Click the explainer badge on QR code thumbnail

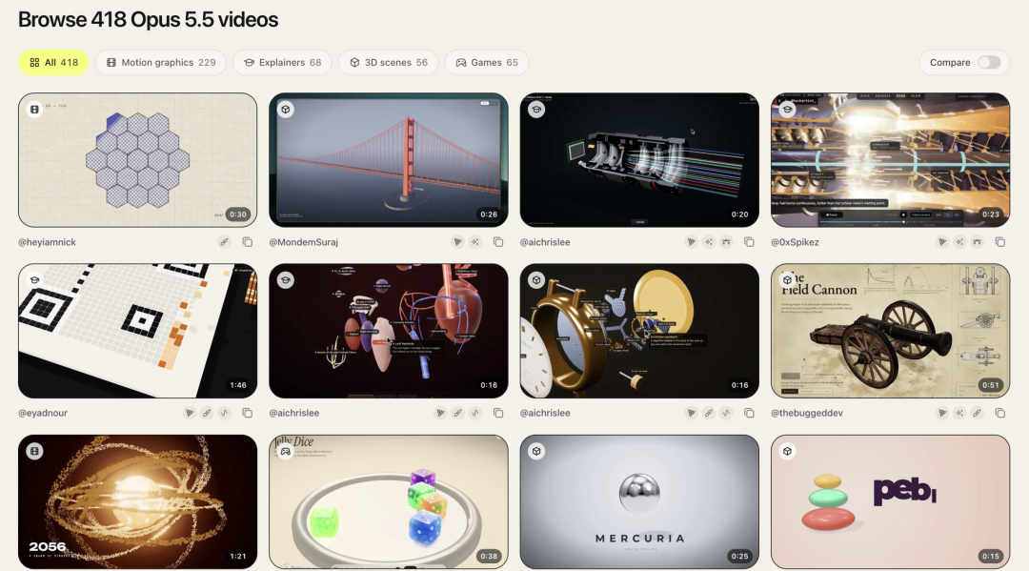tap(35, 280)
